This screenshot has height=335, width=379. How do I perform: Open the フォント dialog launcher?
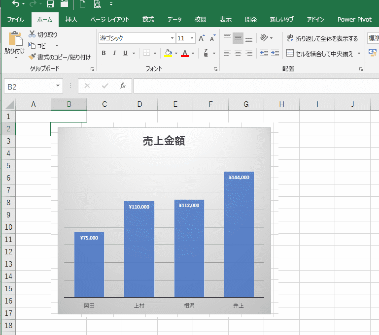click(x=215, y=69)
